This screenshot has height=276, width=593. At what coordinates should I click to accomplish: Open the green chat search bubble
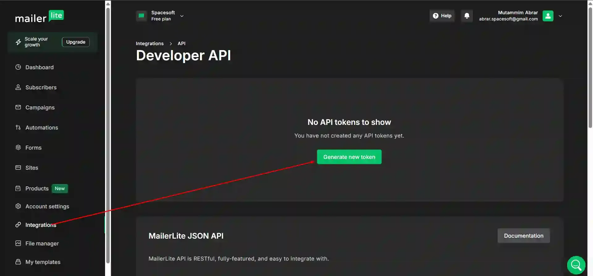point(576,265)
